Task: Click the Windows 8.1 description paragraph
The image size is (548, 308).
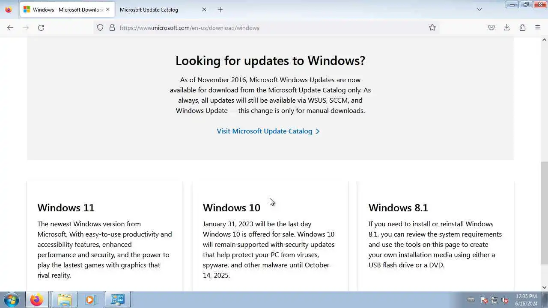Action: [x=435, y=244]
